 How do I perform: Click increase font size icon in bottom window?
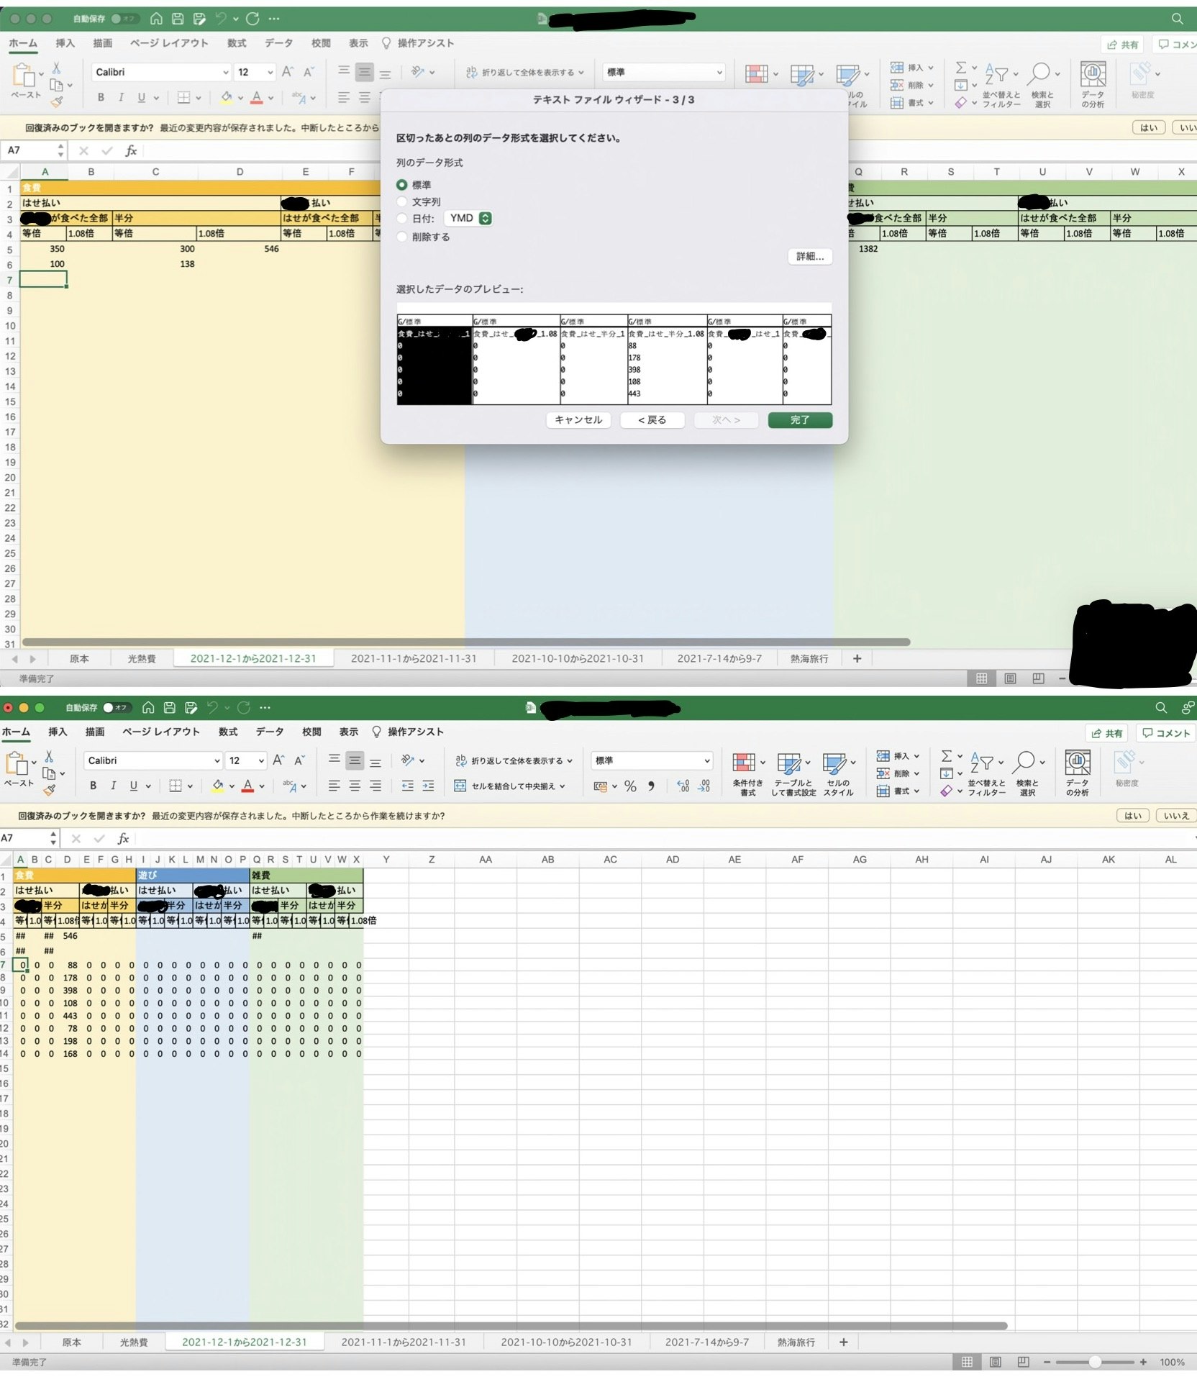point(278,760)
